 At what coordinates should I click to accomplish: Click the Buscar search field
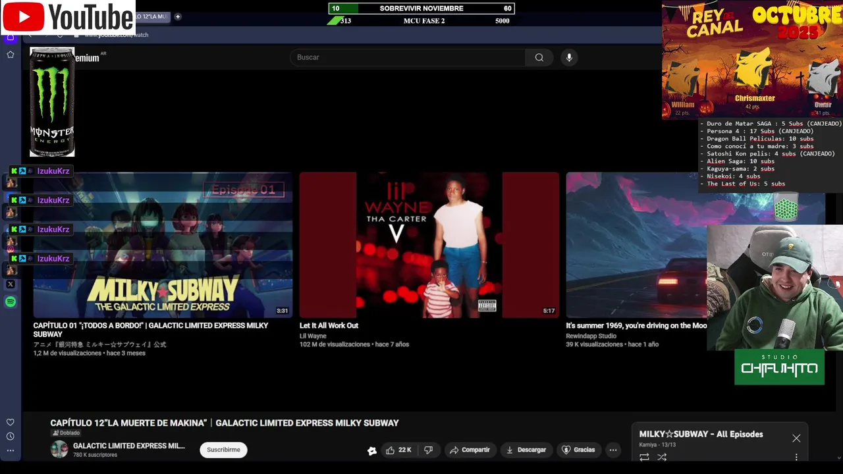click(408, 57)
